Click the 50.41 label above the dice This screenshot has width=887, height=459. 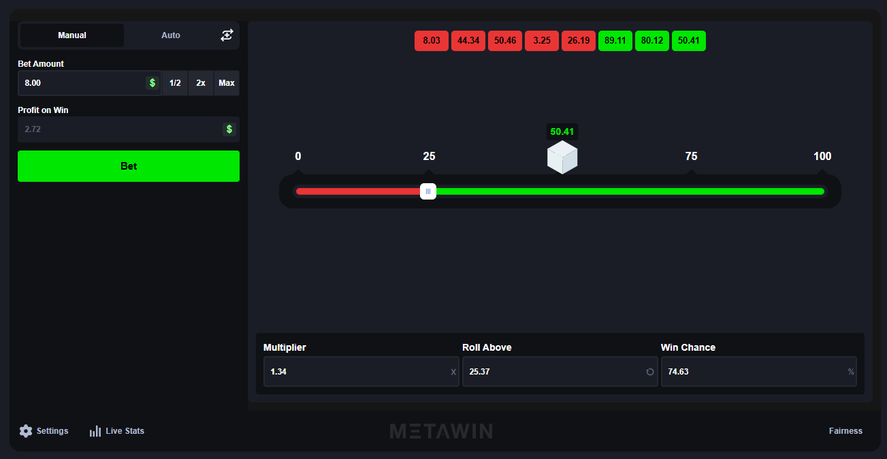(x=562, y=131)
